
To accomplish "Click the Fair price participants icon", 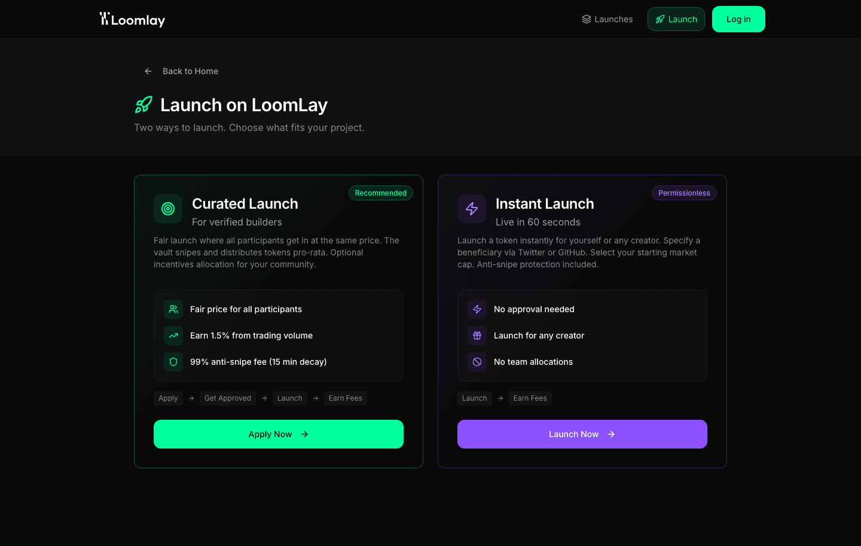I will 173,309.
